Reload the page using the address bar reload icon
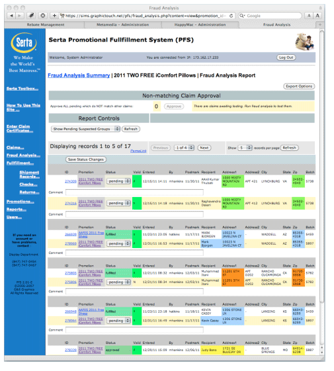The image size is (334, 371). click(x=231, y=16)
